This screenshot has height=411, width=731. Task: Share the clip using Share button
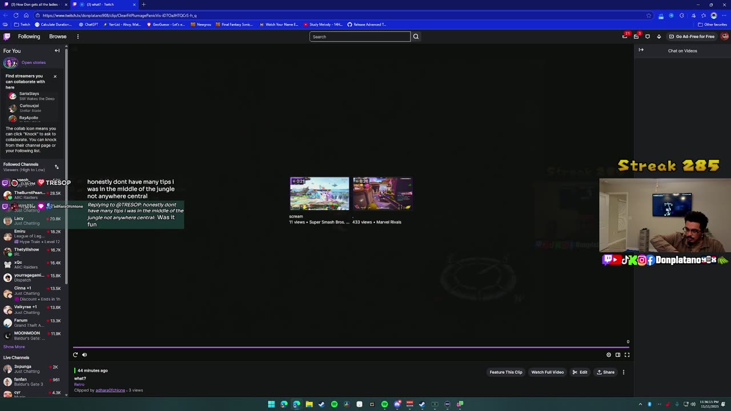pos(605,372)
